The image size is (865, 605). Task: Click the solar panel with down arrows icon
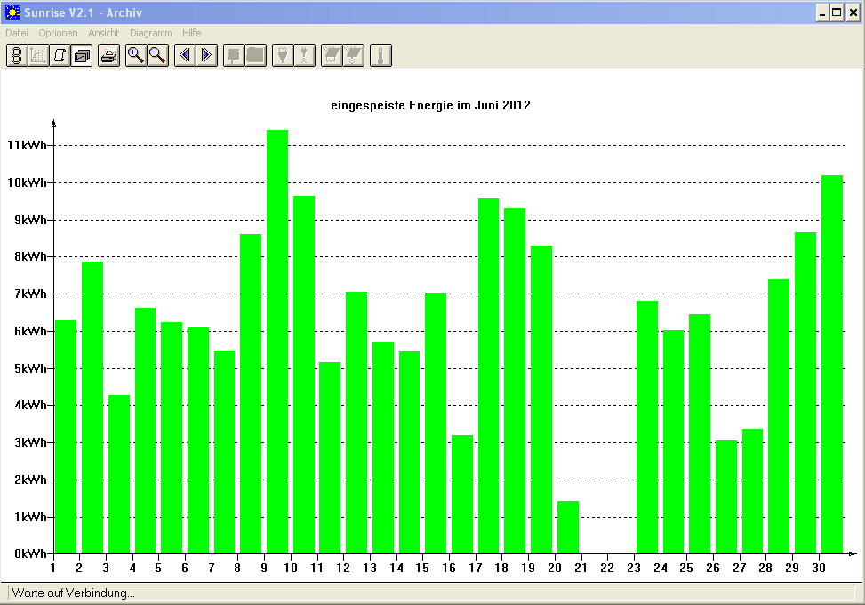pos(354,55)
